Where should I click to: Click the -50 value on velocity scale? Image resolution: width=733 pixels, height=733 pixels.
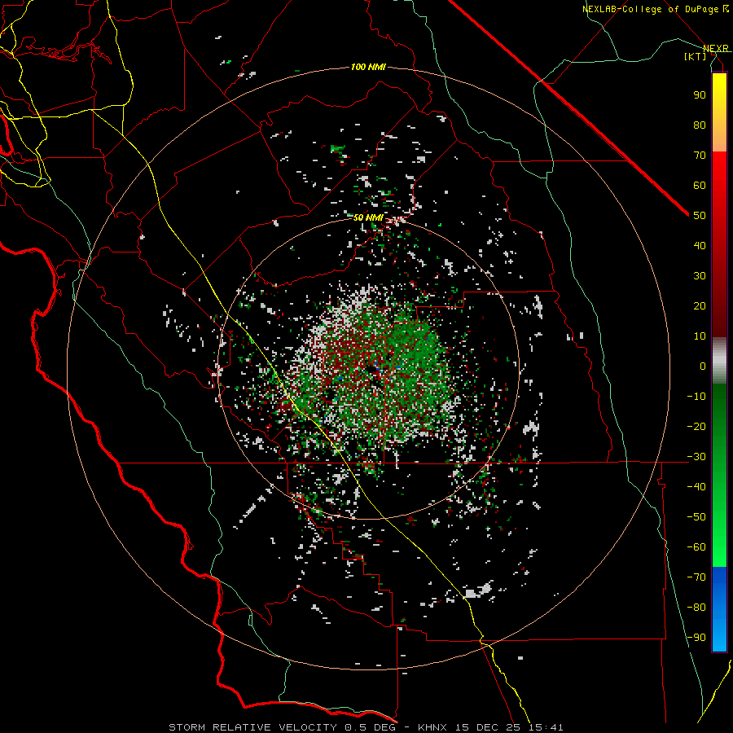point(696,517)
